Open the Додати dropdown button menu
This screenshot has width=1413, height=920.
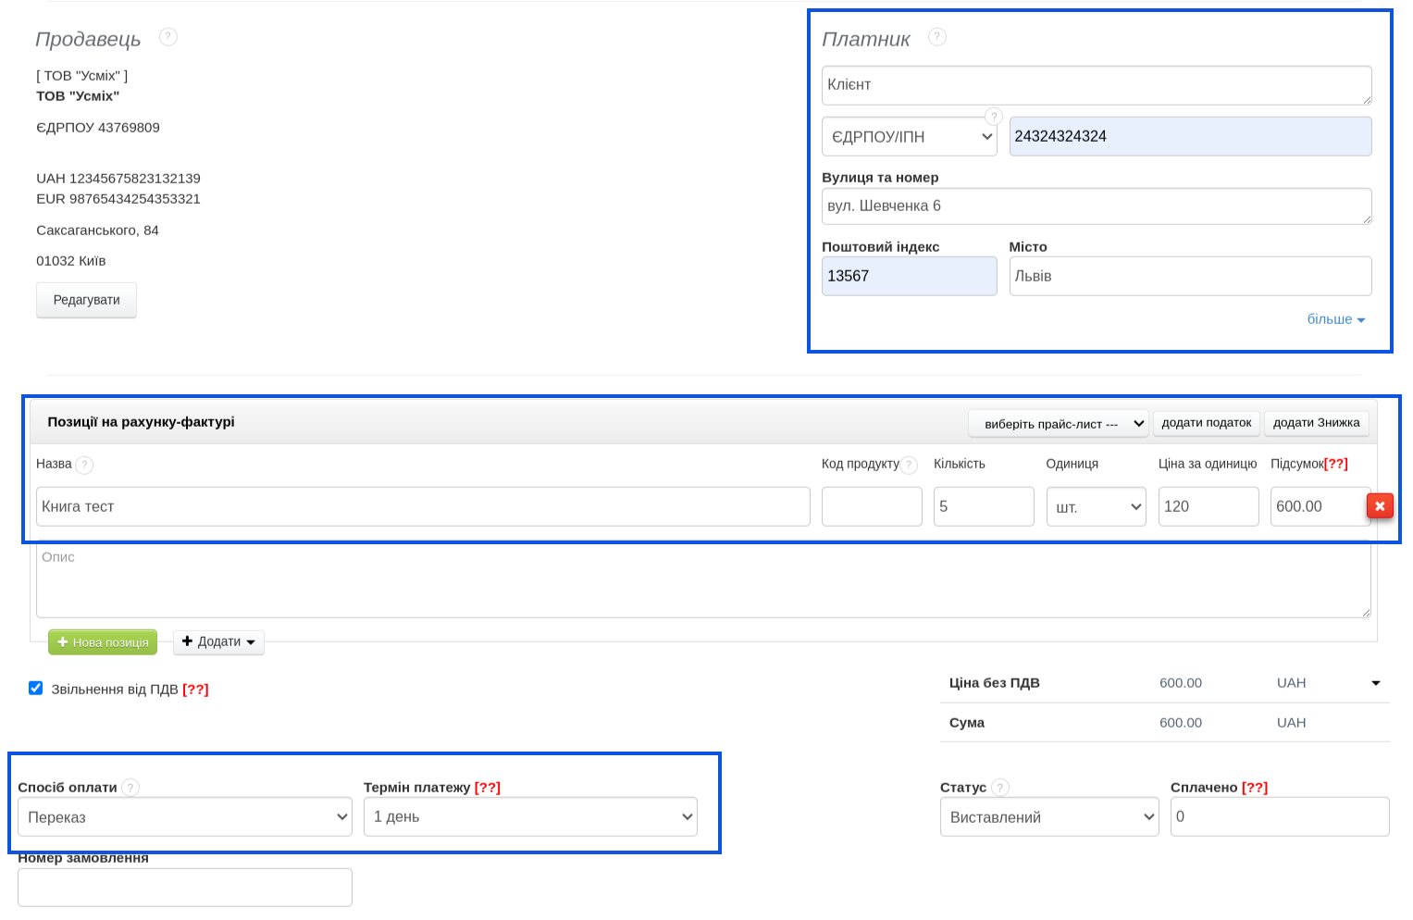click(x=218, y=642)
